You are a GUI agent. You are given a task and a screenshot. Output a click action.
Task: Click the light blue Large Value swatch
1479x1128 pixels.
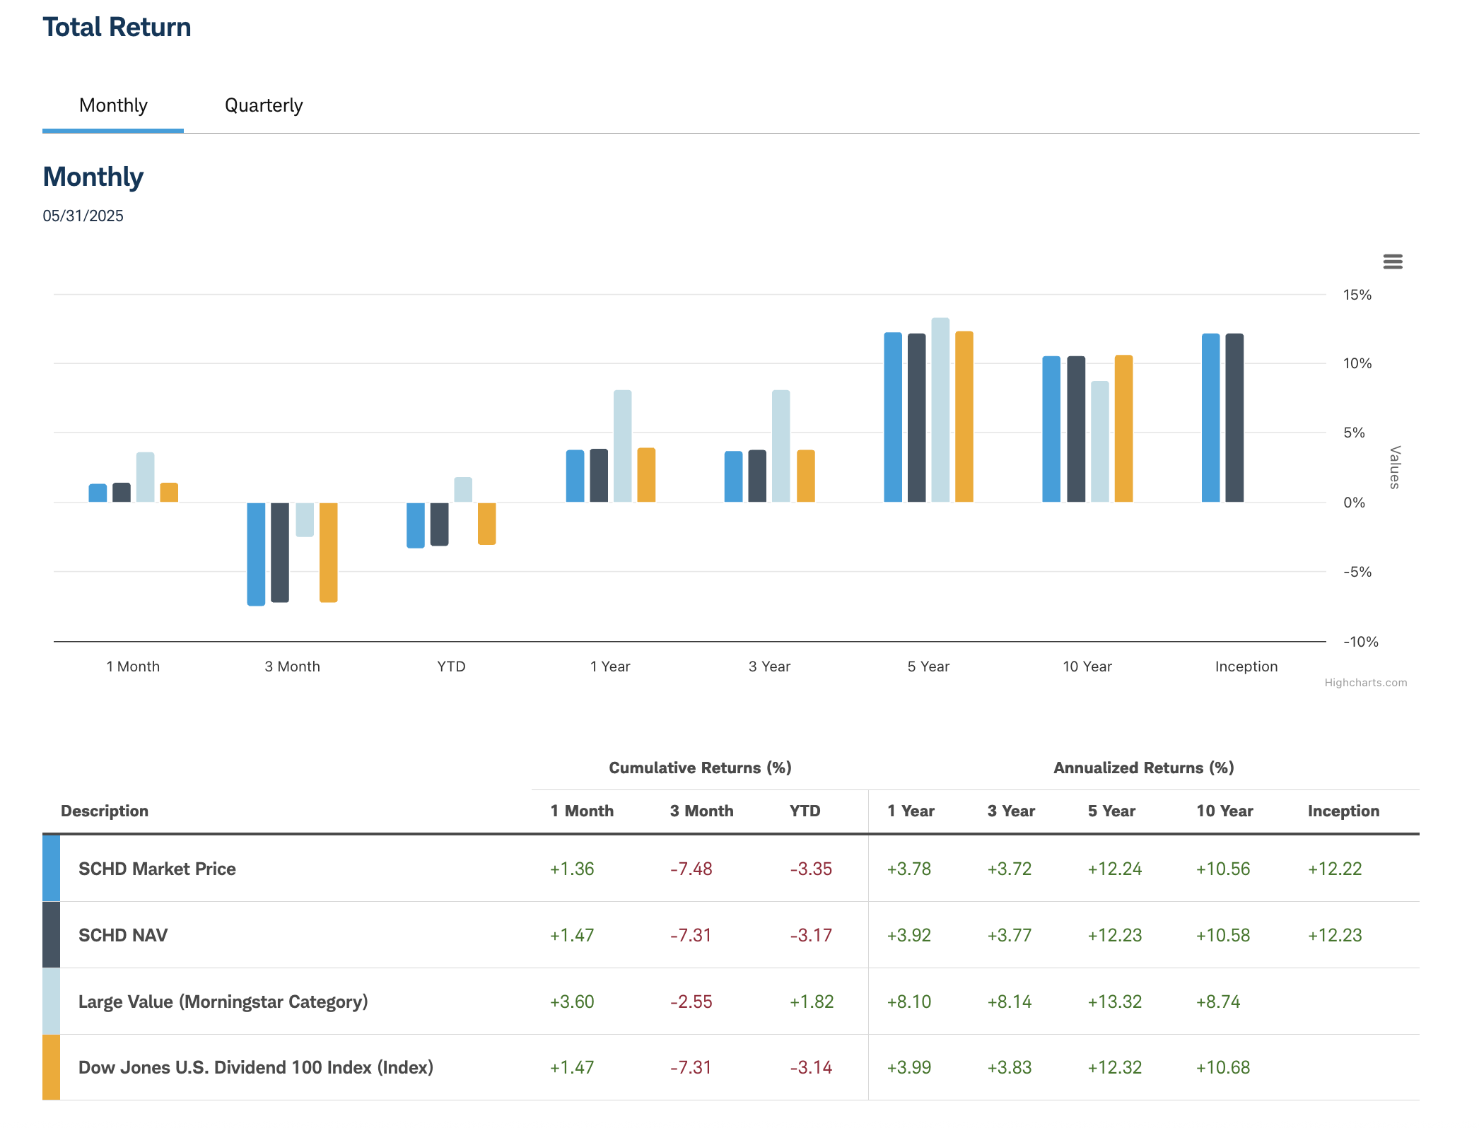(51, 1001)
